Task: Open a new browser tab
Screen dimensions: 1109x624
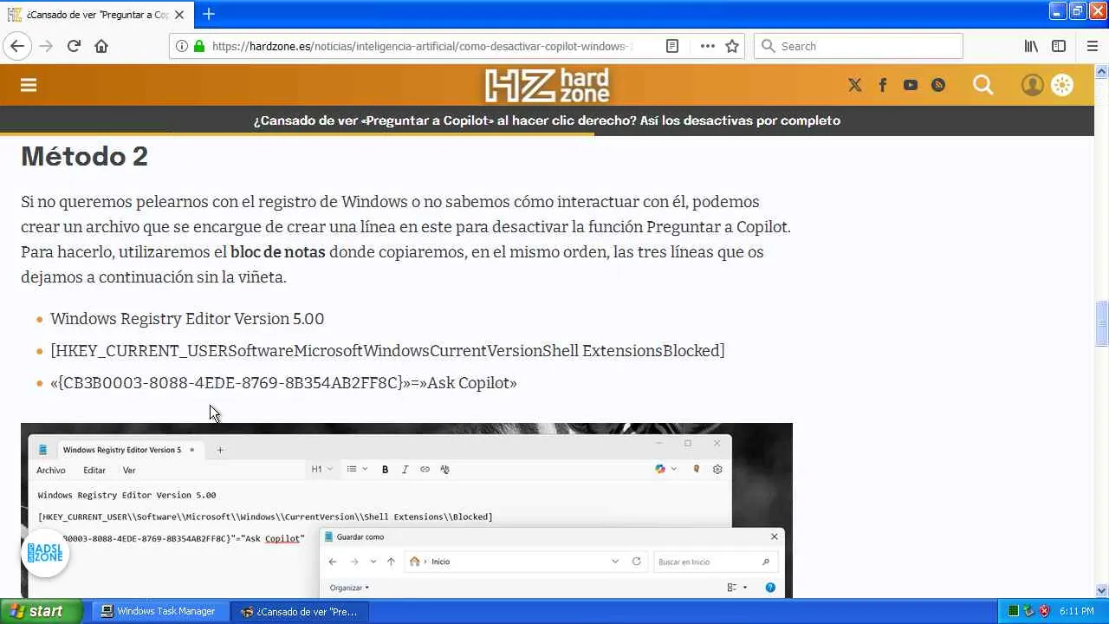Action: (209, 14)
